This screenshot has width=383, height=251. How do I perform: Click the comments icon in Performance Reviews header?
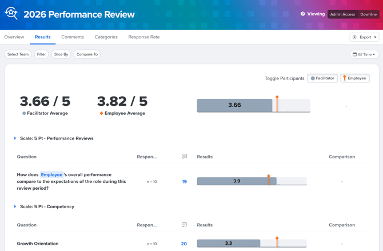pyautogui.click(x=185, y=157)
